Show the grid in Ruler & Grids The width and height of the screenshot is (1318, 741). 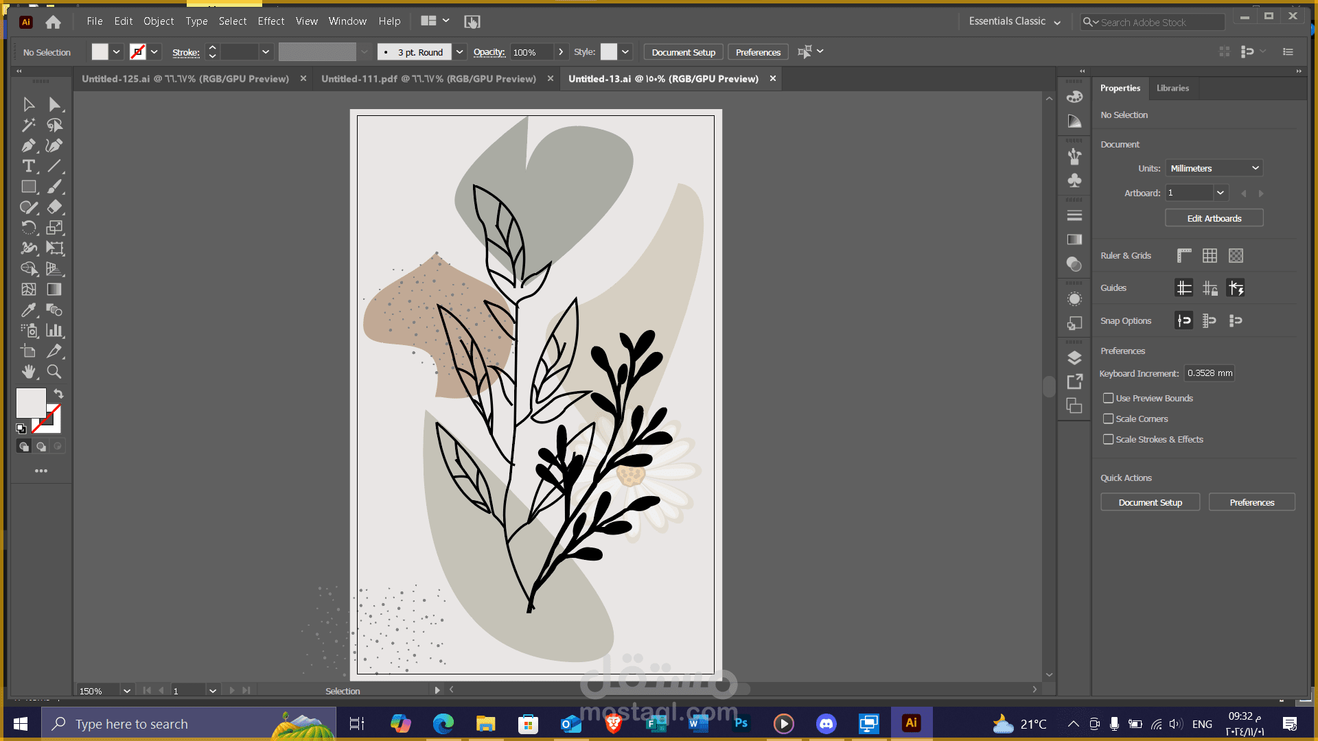point(1210,256)
